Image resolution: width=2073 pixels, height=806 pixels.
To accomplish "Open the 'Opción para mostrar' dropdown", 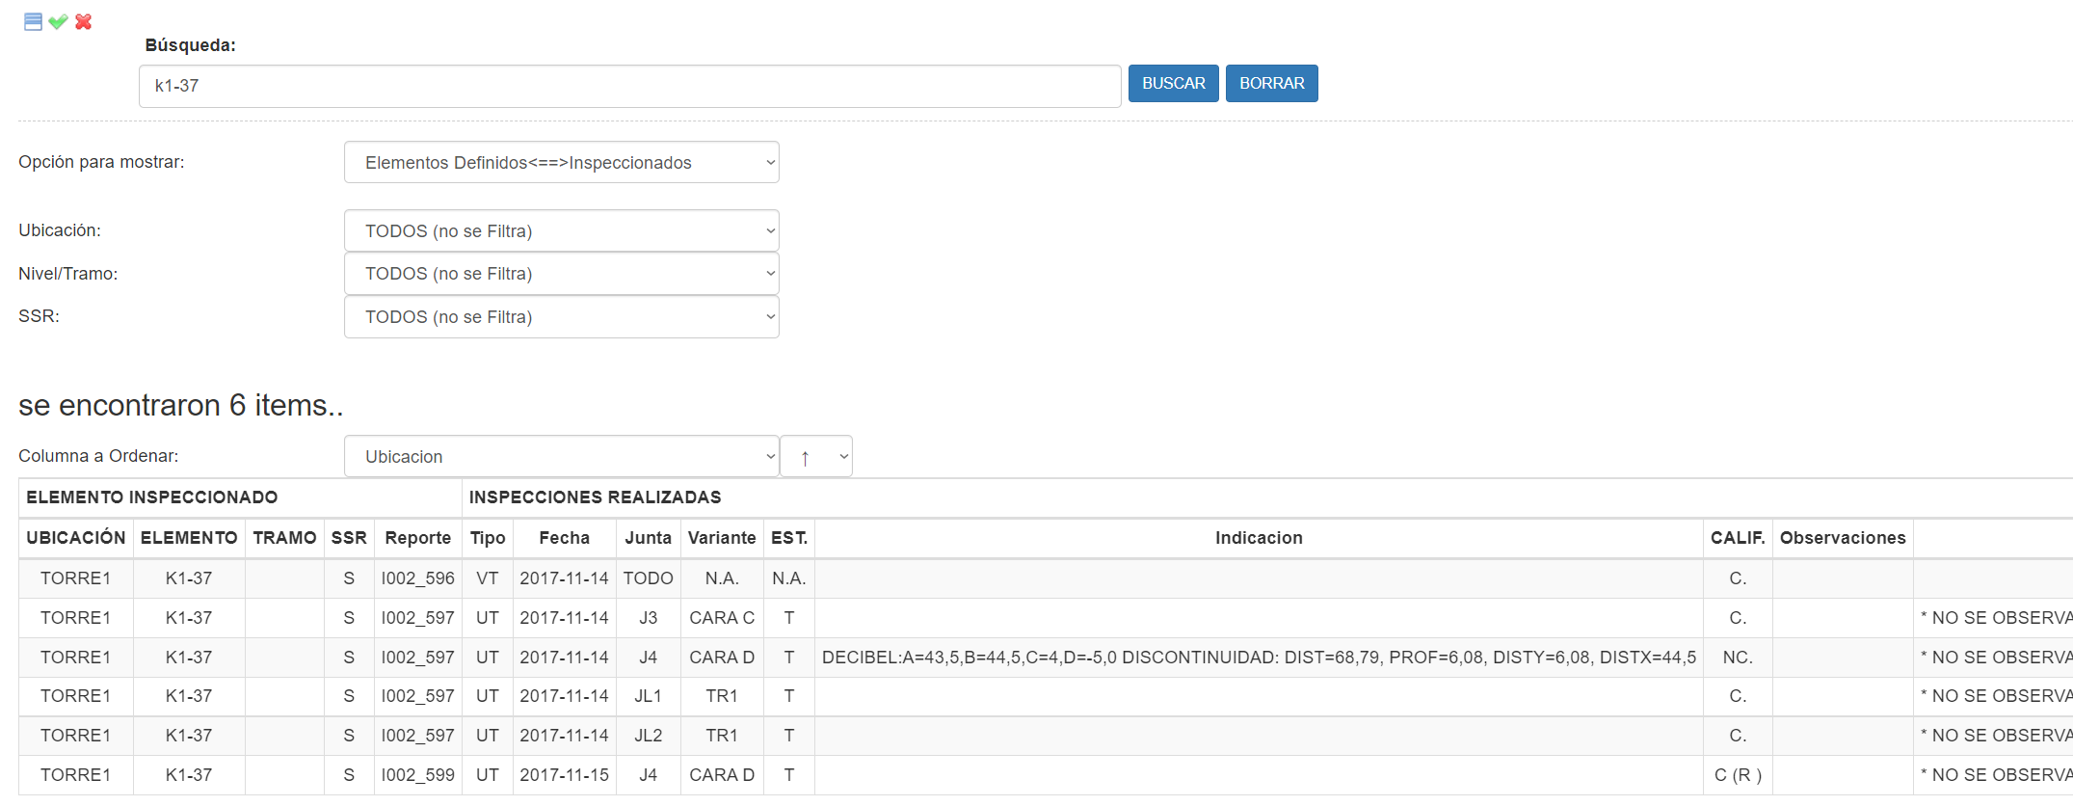I will tap(561, 163).
